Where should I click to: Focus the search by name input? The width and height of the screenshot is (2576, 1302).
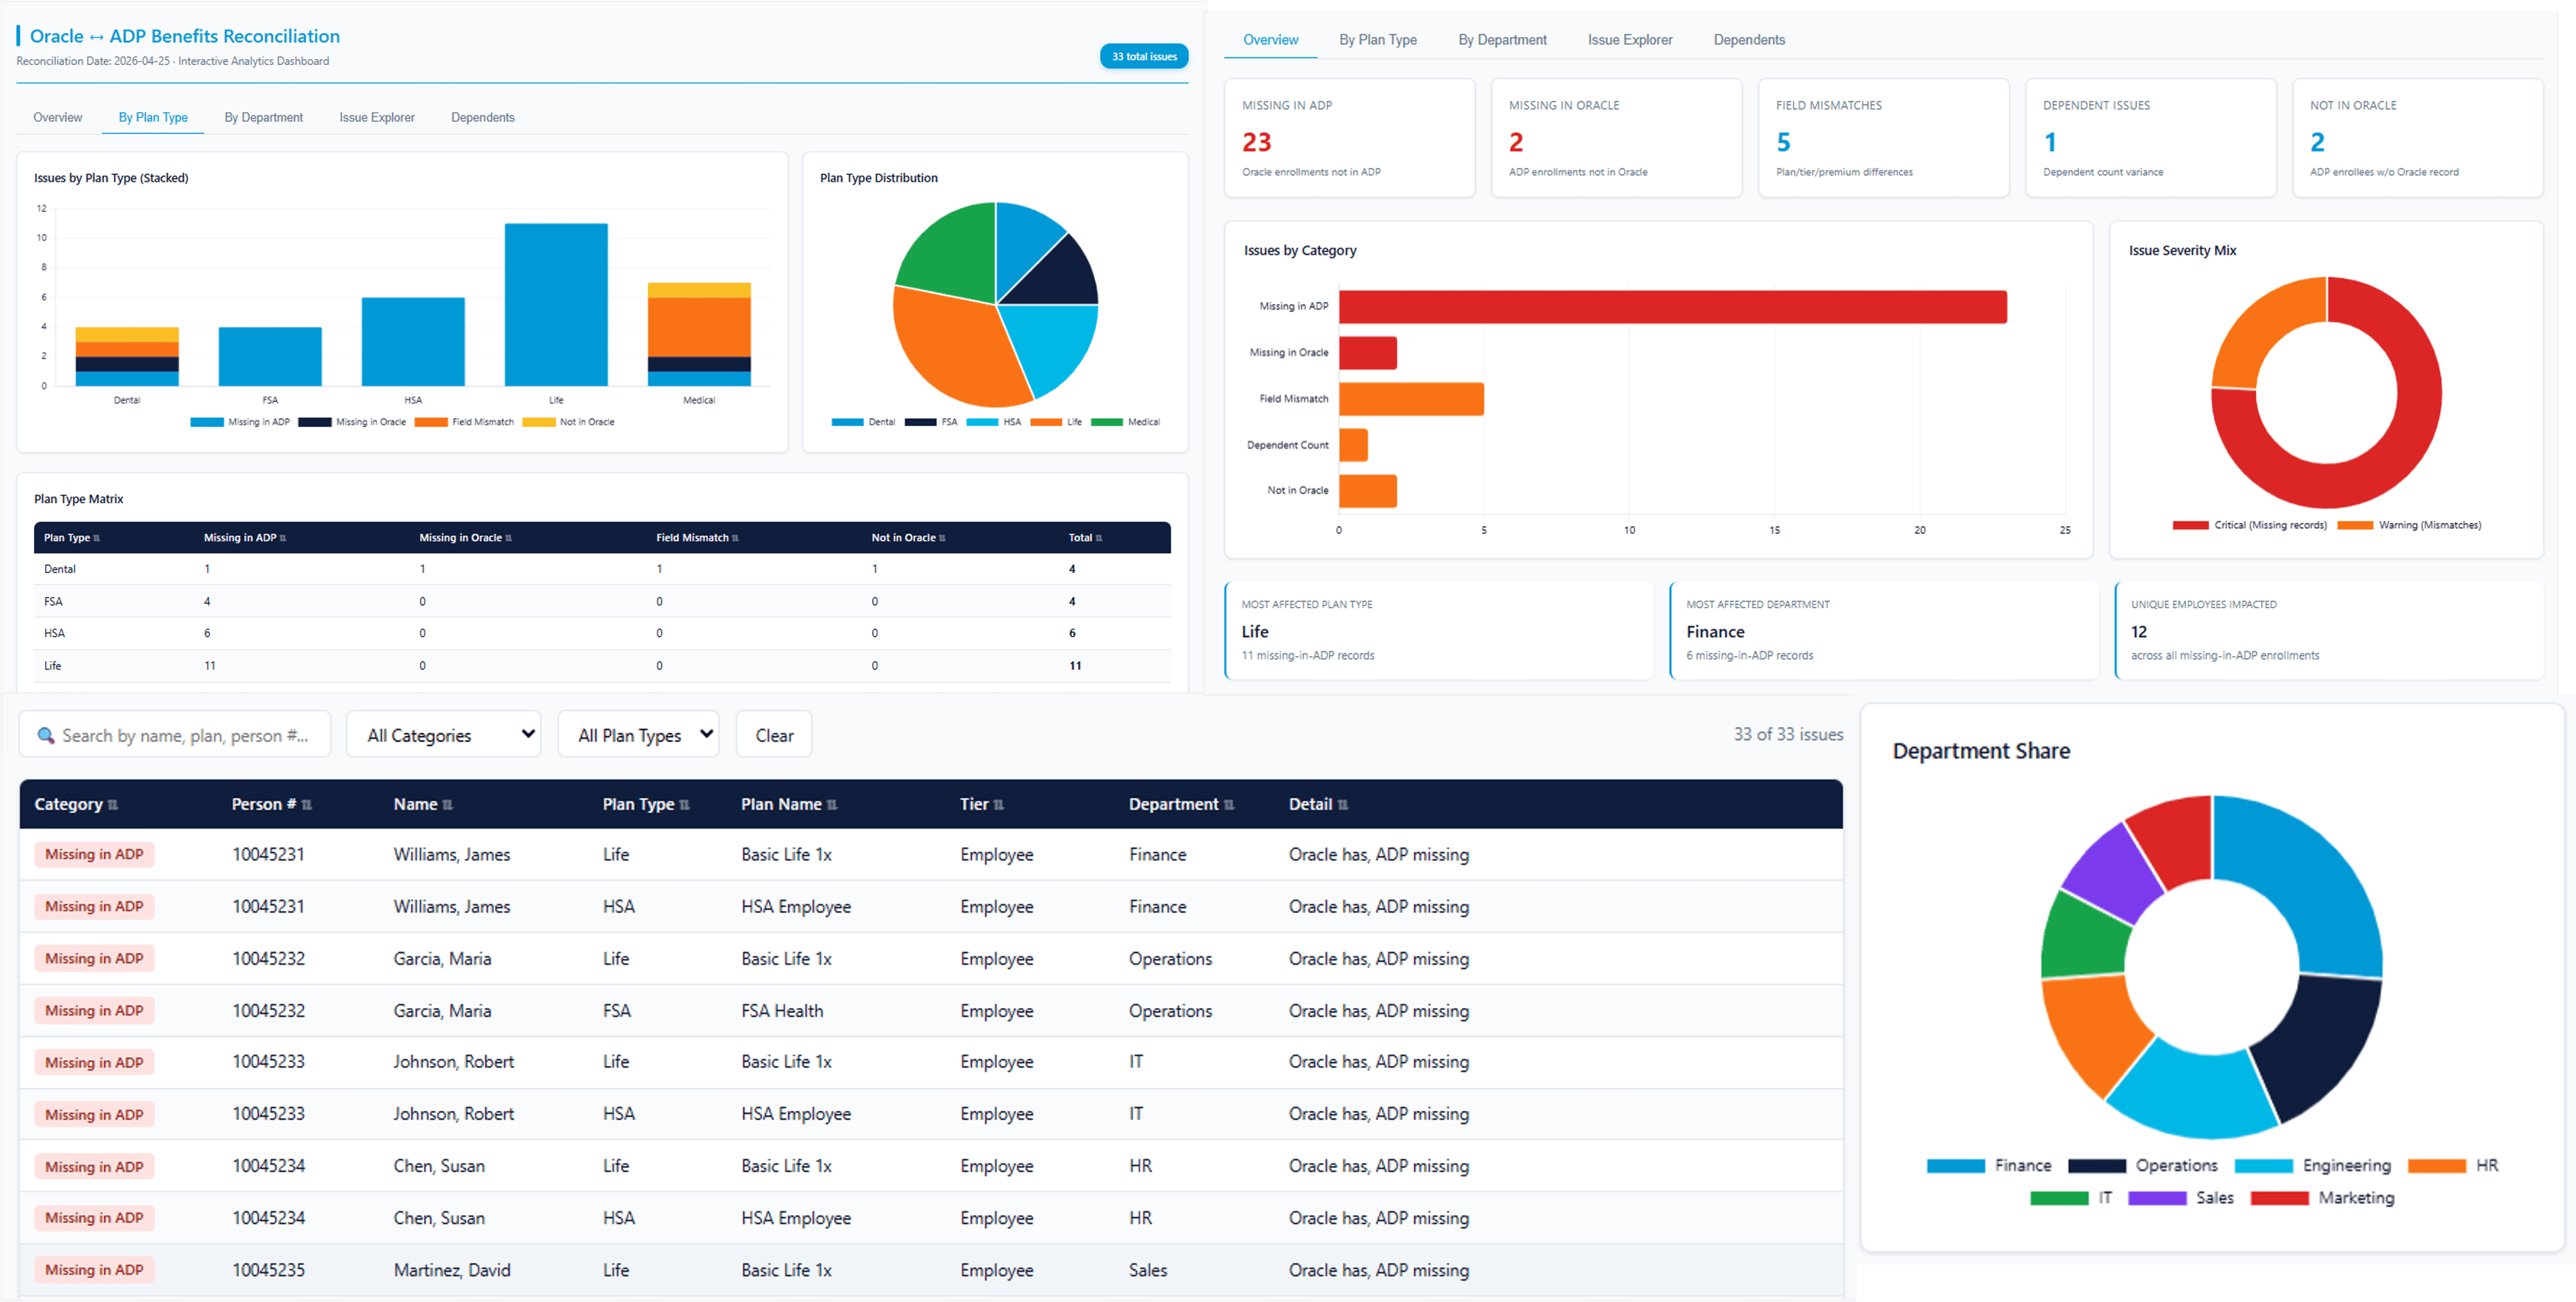coord(175,735)
